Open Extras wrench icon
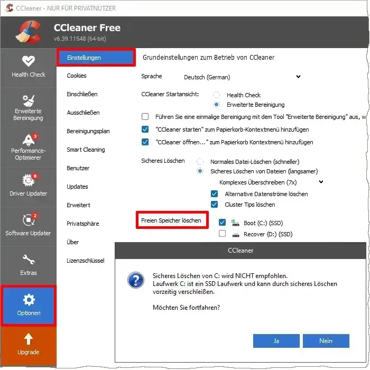This screenshot has width=370, height=370. point(29,260)
